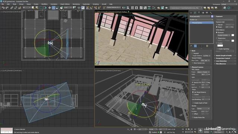
Task: Play the animation
Action: pyautogui.click(x=189, y=129)
